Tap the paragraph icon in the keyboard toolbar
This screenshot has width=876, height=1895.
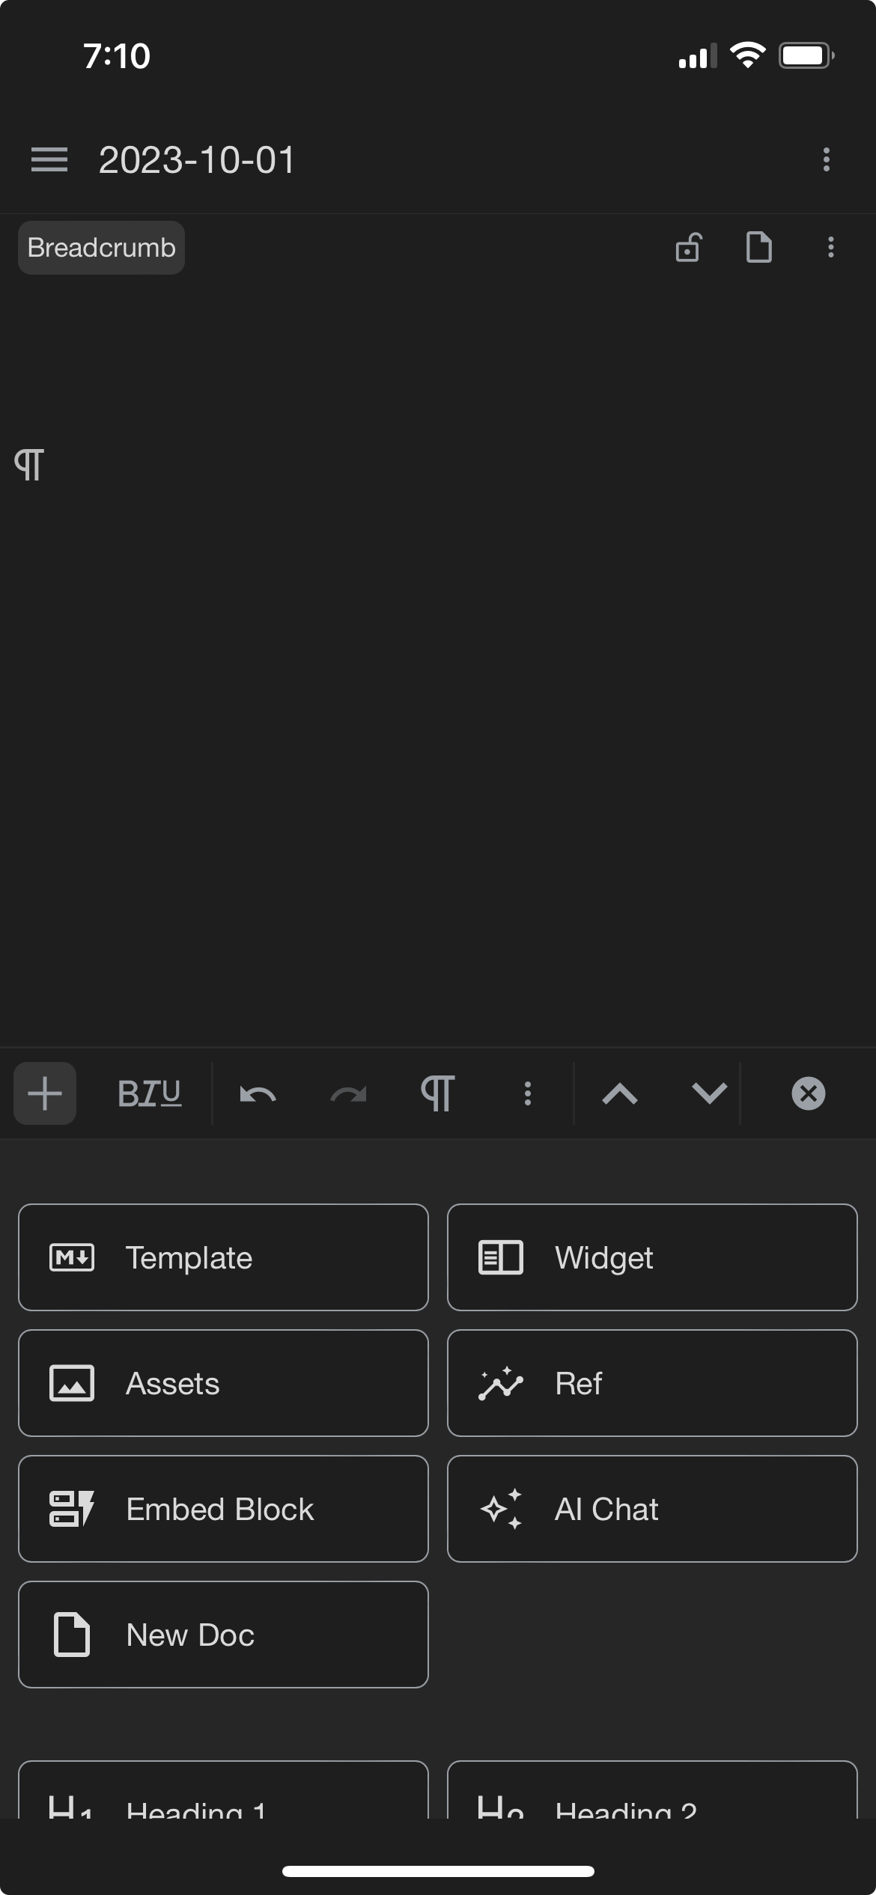click(438, 1093)
